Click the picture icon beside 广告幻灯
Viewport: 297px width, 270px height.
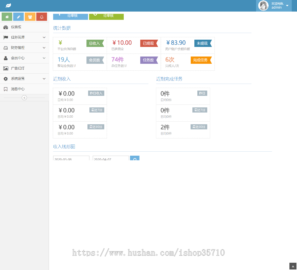tap(6, 68)
